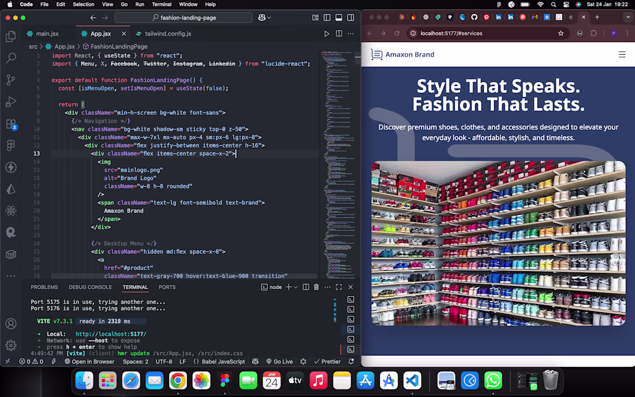Toggle Go Live server in status bar
Viewport: 635px width, 397px height.
[x=279, y=362]
